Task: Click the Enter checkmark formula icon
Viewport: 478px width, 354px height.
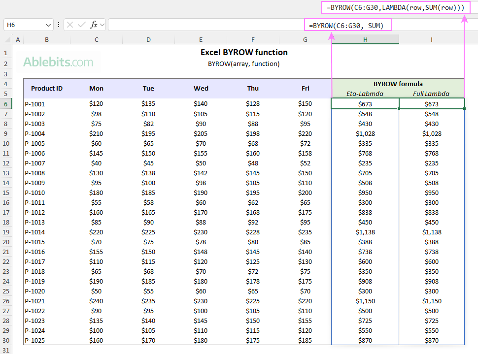Action: coord(82,25)
